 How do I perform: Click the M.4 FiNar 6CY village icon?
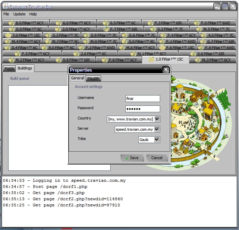coord(8,41)
